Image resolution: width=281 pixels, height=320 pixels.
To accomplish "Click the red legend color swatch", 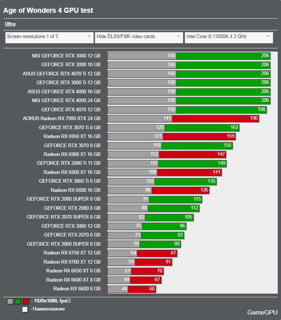I will pos(26,301).
